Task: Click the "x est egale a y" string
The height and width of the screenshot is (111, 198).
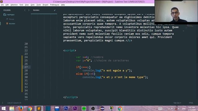Action: click(115, 71)
